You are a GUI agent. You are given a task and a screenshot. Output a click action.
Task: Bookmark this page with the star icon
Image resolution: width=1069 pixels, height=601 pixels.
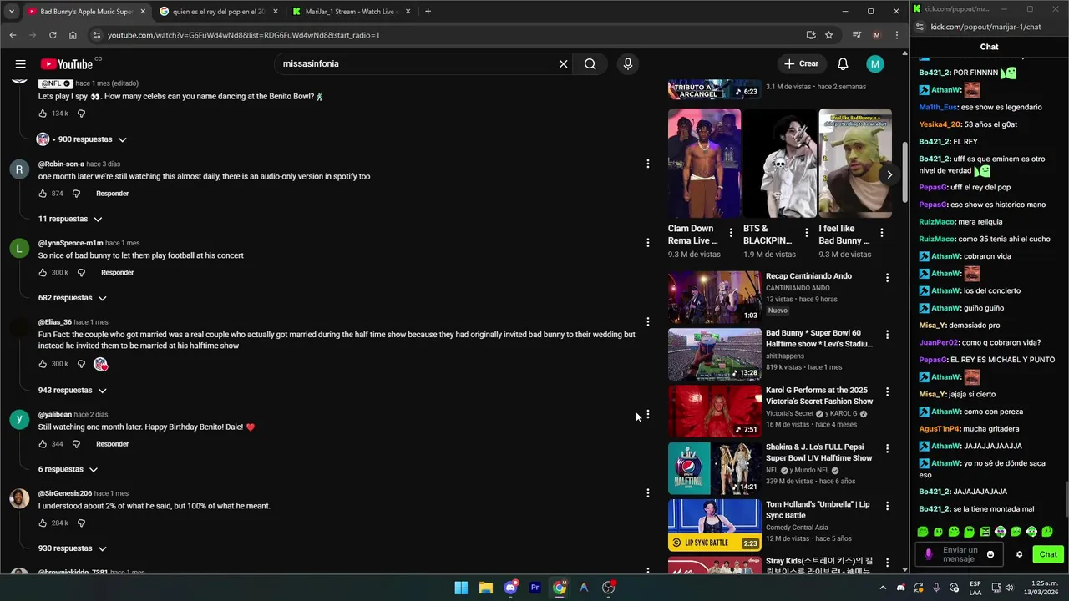[828, 35]
